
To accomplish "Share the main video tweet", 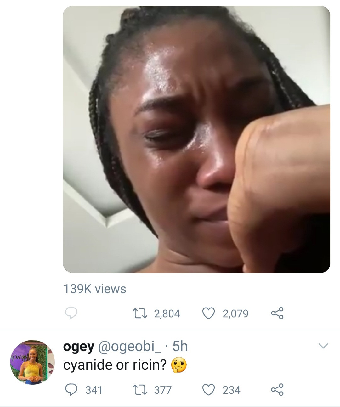I will pyautogui.click(x=277, y=314).
